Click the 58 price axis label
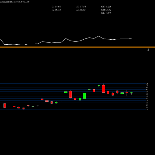155x155 pixels. pyautogui.click(x=147, y=92)
